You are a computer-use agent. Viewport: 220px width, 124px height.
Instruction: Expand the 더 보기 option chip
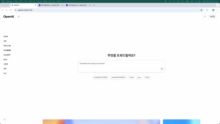(147, 77)
